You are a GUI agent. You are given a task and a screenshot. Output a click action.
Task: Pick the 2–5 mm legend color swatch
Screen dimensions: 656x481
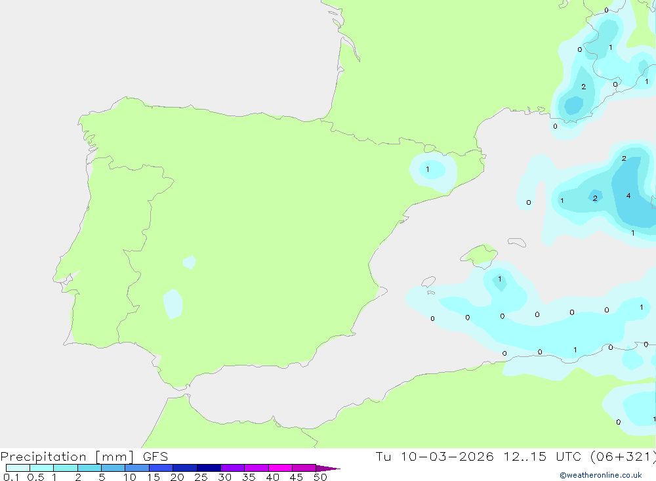pyautogui.click(x=89, y=468)
